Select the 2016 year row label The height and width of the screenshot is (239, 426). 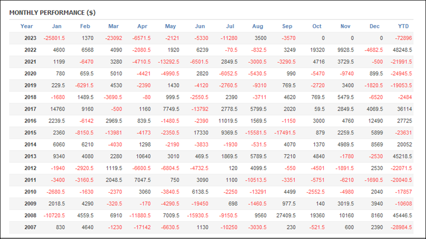coord(30,121)
